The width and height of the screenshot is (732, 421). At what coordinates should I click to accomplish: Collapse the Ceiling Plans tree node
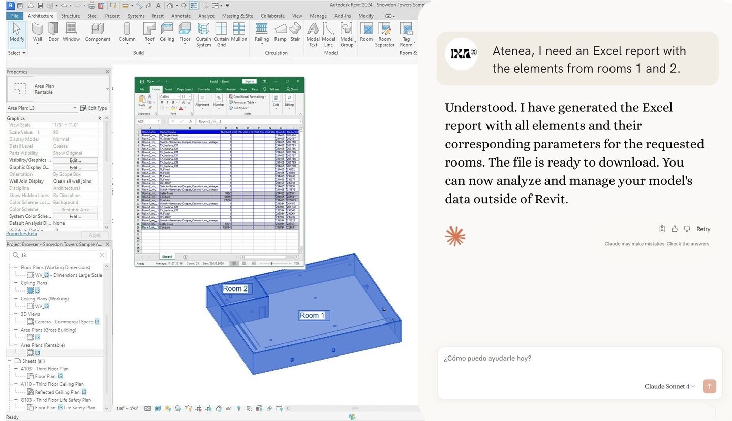pos(15,283)
